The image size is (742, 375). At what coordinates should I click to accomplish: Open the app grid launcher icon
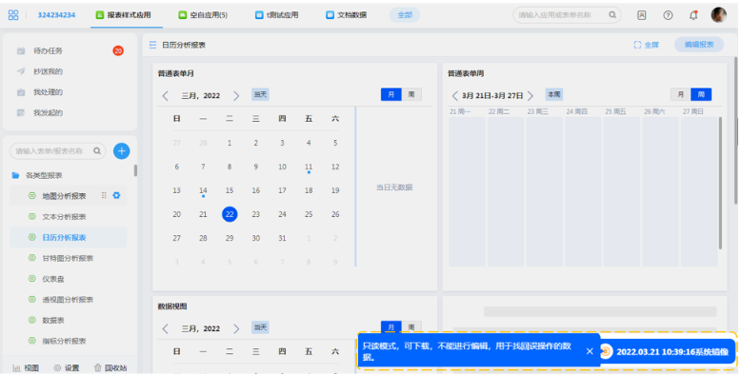(x=13, y=14)
